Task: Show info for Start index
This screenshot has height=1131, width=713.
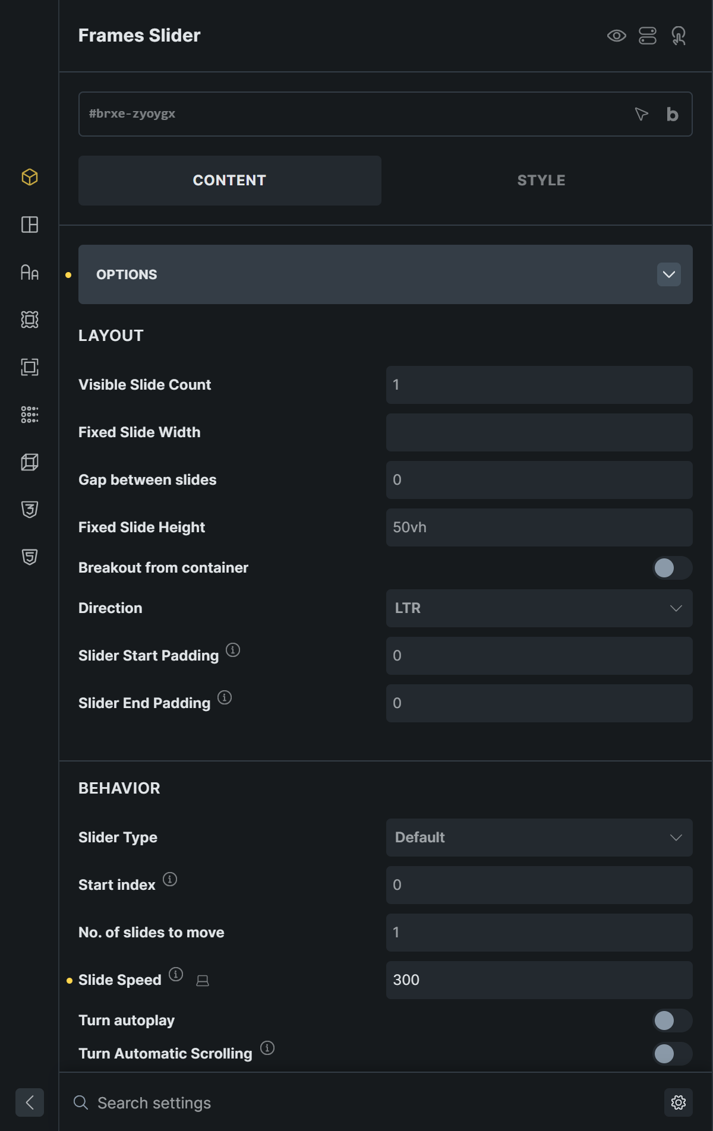Action: click(x=170, y=879)
